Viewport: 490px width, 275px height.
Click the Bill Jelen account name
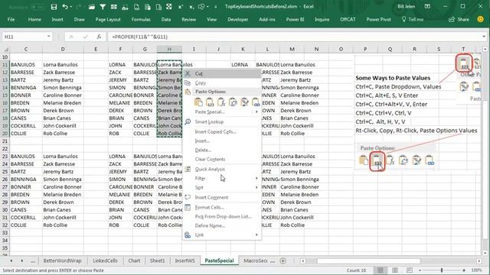pyautogui.click(x=406, y=7)
